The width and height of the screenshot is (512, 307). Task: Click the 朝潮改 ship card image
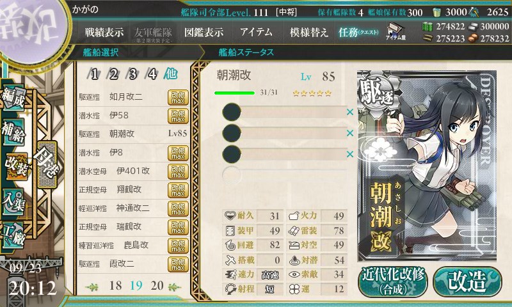coord(427,166)
